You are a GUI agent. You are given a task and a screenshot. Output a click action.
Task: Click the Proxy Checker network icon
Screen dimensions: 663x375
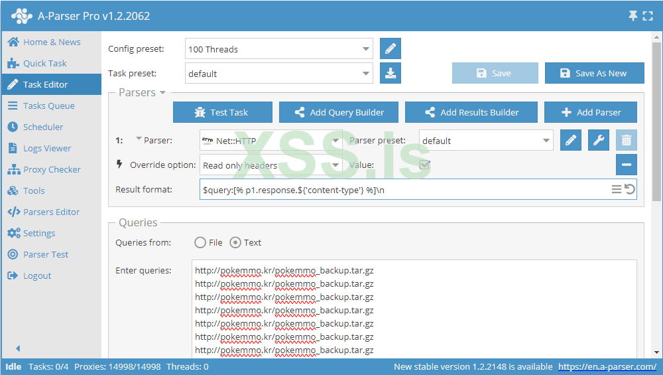point(13,169)
